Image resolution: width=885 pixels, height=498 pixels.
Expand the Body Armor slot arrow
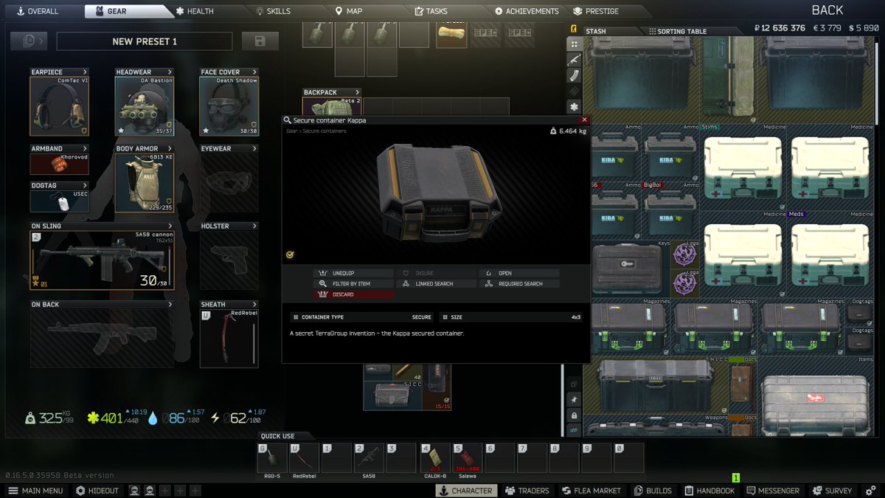point(170,149)
